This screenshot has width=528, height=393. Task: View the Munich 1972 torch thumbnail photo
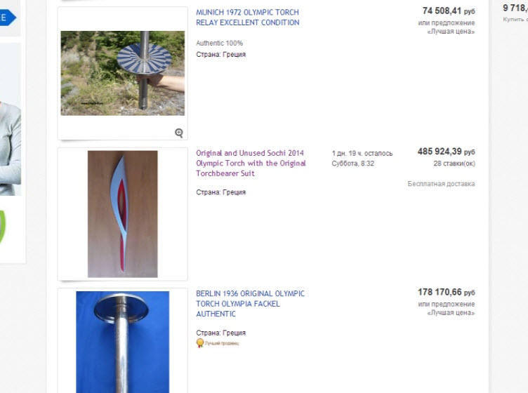[x=123, y=74]
